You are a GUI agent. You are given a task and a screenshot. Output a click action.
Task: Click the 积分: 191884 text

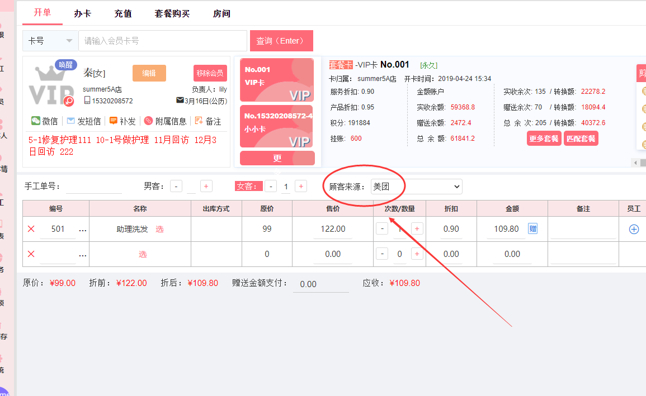tap(350, 123)
